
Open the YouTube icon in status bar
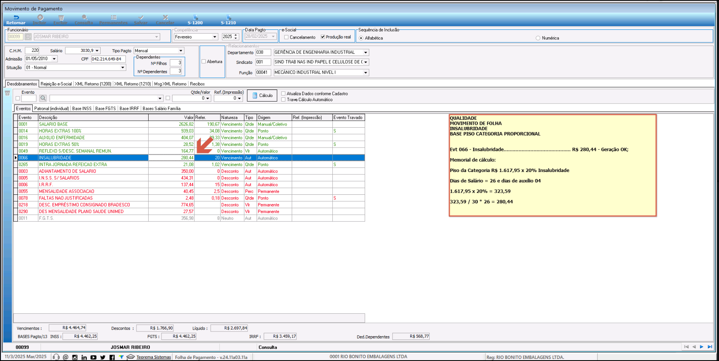pos(94,357)
